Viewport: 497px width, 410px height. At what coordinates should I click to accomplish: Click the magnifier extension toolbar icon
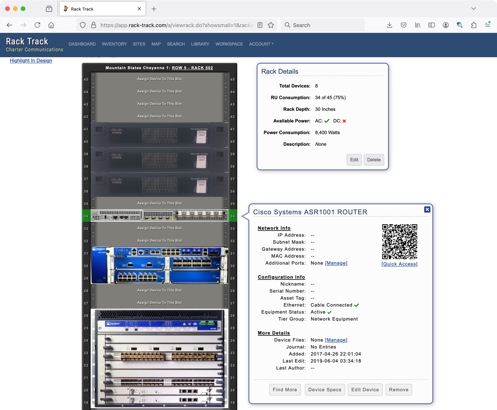click(460, 25)
